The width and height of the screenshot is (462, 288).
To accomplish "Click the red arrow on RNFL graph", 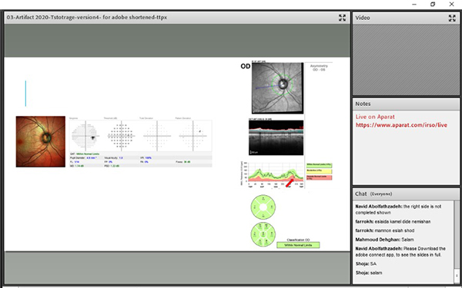I will pos(290,183).
